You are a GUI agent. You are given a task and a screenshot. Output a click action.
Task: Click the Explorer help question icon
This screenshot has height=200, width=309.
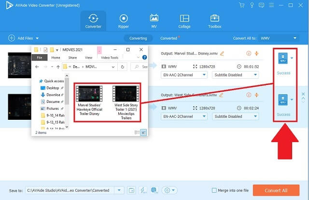pyautogui.click(x=144, y=57)
